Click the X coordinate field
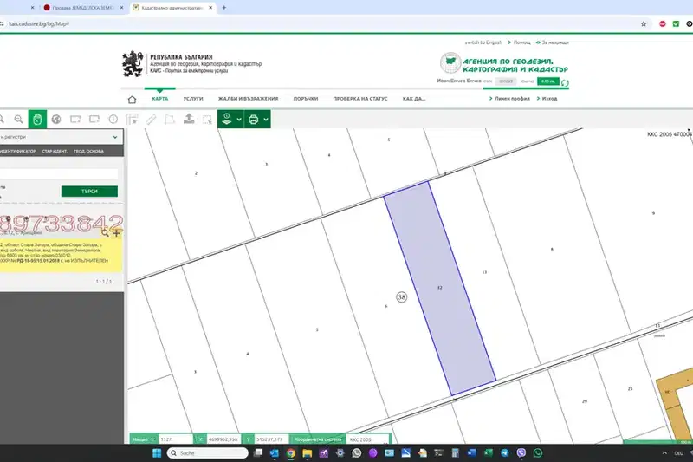 click(223, 439)
